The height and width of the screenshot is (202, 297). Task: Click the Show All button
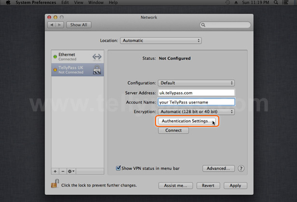click(79, 25)
